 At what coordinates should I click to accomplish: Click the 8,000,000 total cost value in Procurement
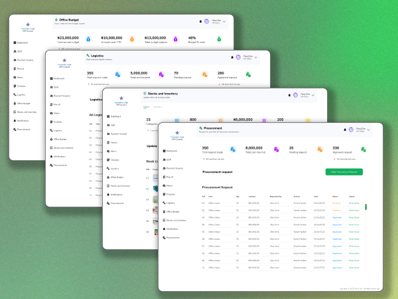[254, 148]
